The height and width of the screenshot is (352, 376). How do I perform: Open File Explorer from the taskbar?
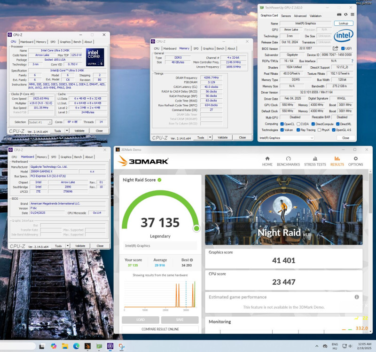[x=65, y=346]
